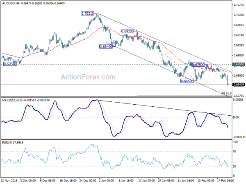
Task: Click the current price 0.66409 axis tag
Action: (x=239, y=85)
